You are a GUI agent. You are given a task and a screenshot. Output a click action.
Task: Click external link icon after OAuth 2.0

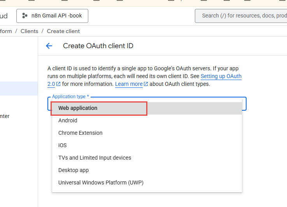(58, 84)
